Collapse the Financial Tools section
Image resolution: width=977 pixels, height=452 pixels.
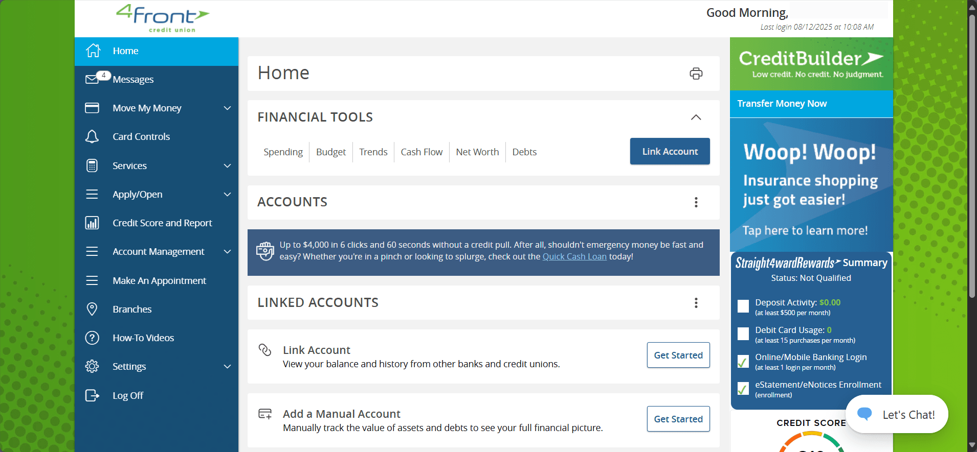tap(696, 117)
